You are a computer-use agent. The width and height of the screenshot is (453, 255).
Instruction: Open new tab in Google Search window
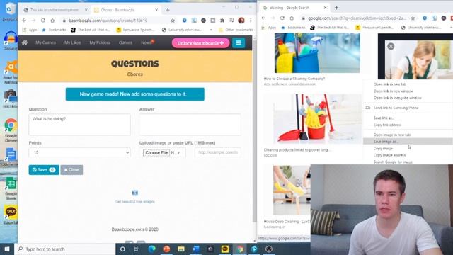point(336,8)
